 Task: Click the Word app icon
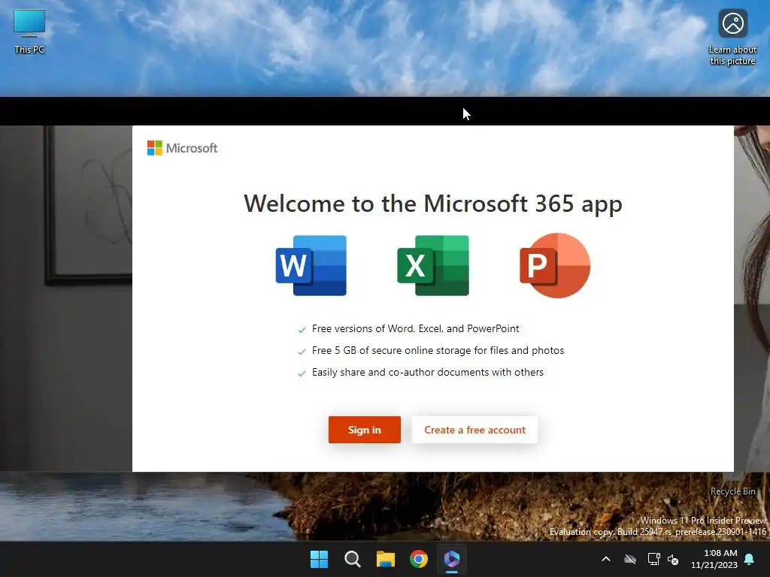[311, 265]
